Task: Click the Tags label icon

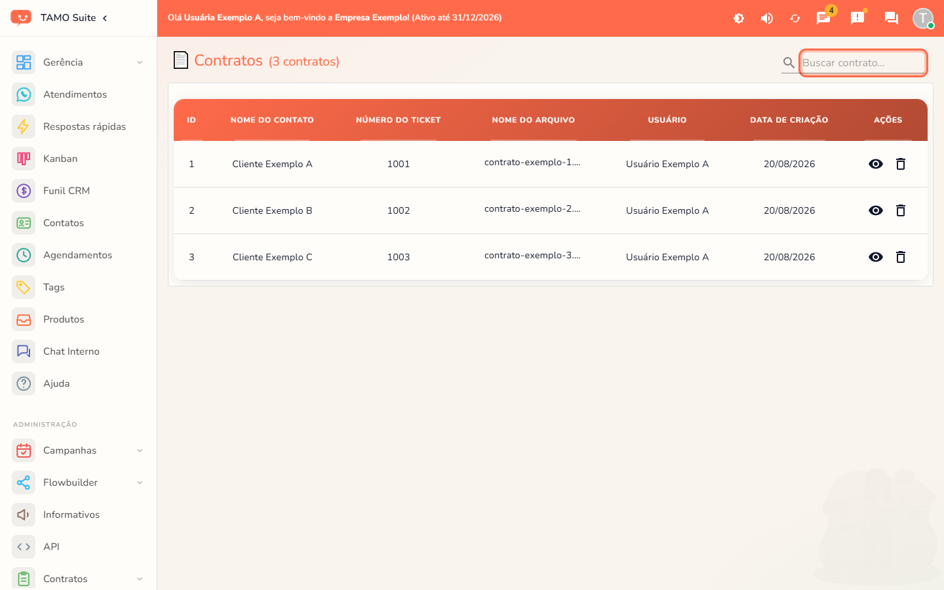Action: pyautogui.click(x=24, y=287)
